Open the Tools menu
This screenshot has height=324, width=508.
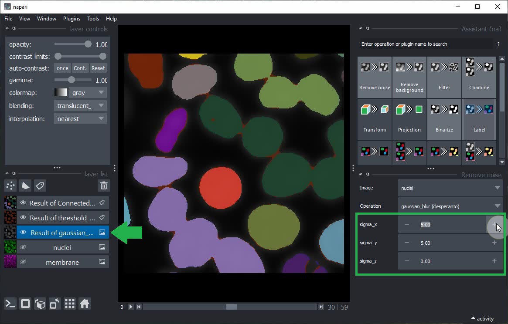(93, 19)
